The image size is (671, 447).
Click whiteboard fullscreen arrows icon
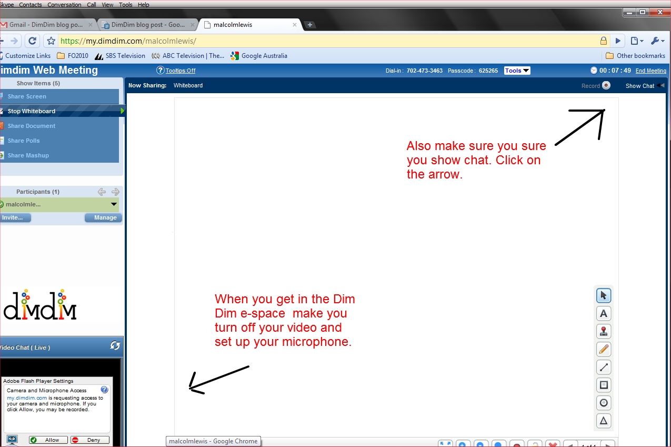pyautogui.click(x=445, y=444)
